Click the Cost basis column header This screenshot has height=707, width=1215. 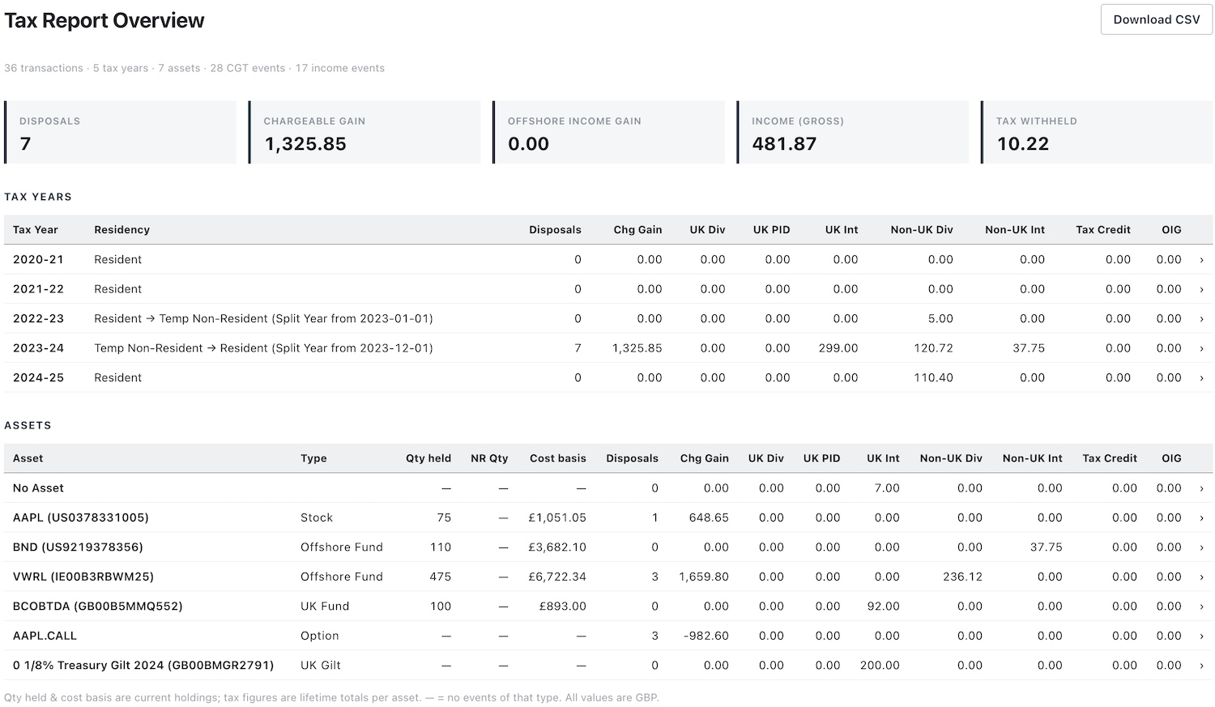click(x=558, y=458)
